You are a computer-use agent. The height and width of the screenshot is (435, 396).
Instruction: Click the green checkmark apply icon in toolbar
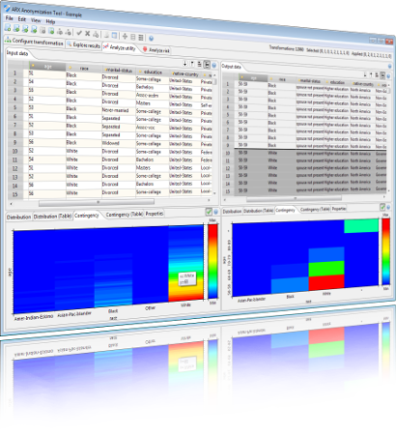[79, 33]
